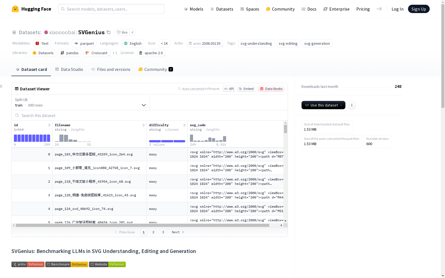The height and width of the screenshot is (278, 445).
Task: Click the Datasets library tag
Action: (x=43, y=53)
